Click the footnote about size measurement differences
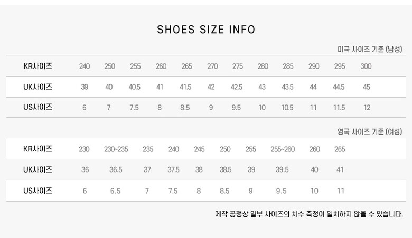 coord(309,214)
